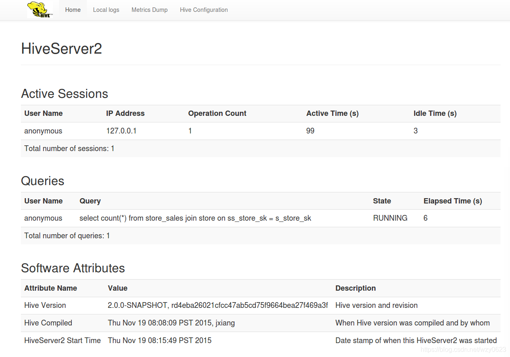Go to the Metrics Dump page
This screenshot has width=510, height=357.
pyautogui.click(x=150, y=10)
